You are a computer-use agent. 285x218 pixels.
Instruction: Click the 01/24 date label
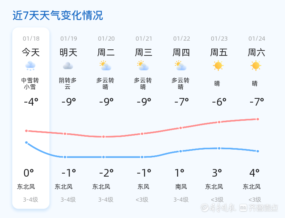(x=257, y=38)
